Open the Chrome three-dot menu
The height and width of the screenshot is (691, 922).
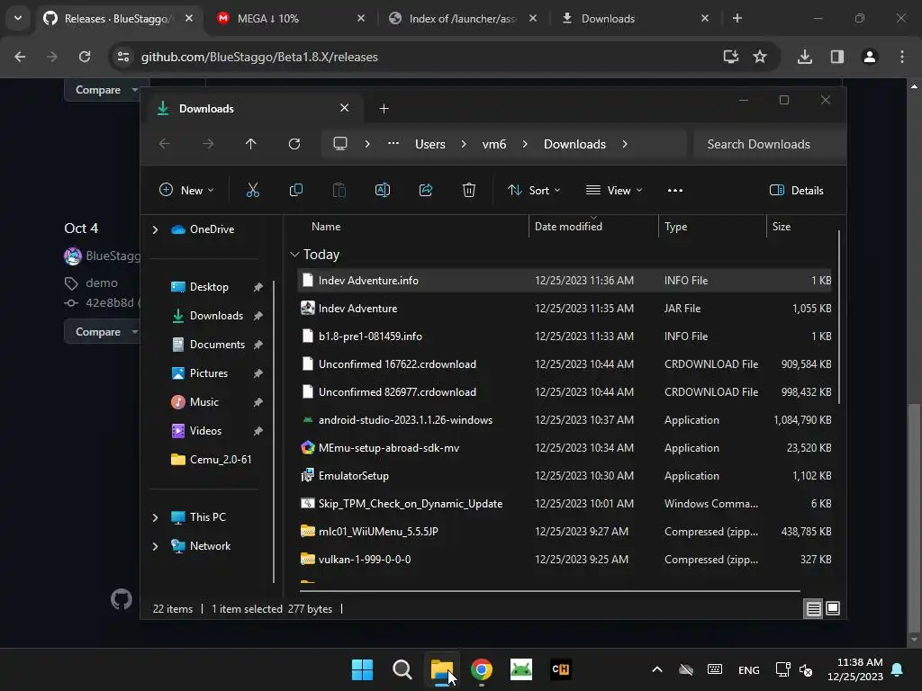pyautogui.click(x=902, y=57)
